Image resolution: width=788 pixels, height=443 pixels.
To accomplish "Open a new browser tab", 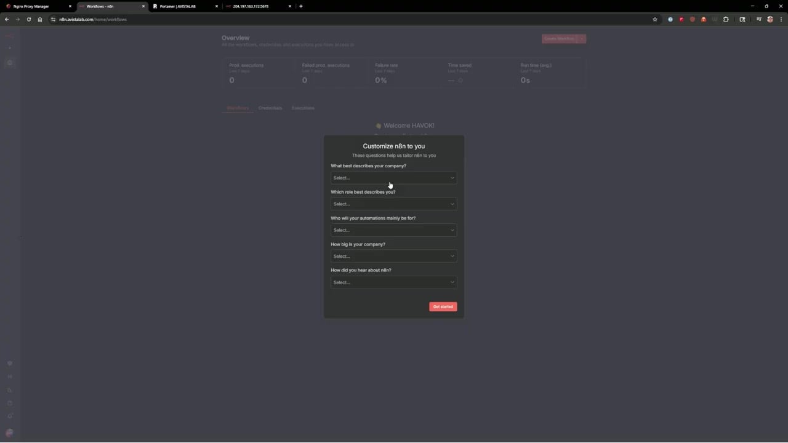I will coord(300,6).
